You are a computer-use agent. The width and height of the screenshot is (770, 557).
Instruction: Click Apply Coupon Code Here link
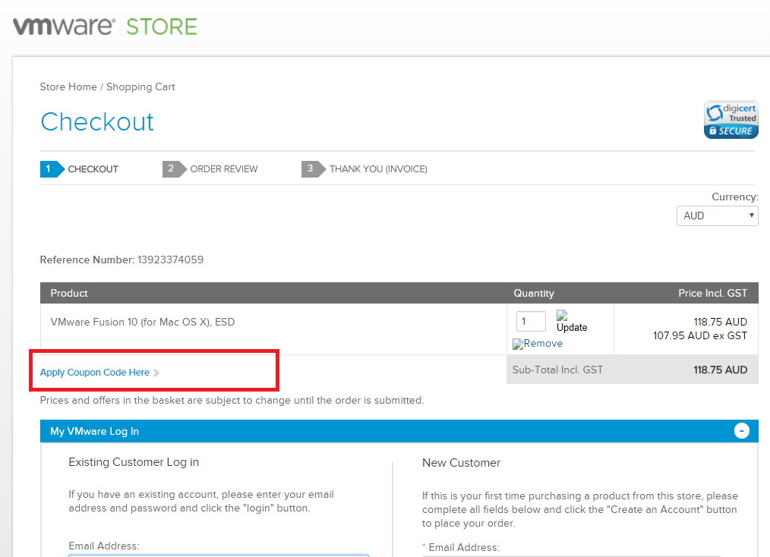point(95,373)
